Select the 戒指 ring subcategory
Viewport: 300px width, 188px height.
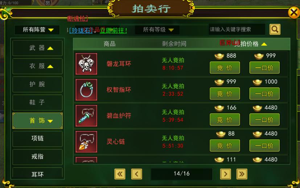tap(37, 156)
